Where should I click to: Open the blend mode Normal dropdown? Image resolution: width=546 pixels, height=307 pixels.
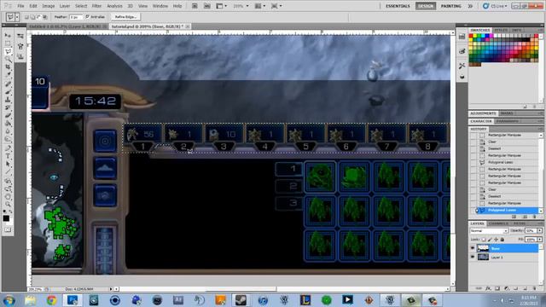pyautogui.click(x=489, y=231)
